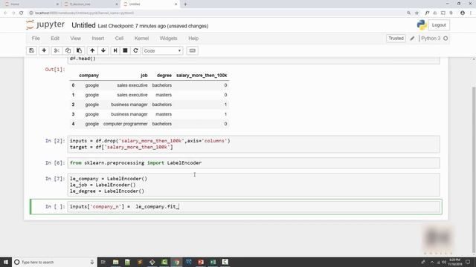Open browser zoom magnifier icon
The image size is (476, 267).
click(408, 13)
